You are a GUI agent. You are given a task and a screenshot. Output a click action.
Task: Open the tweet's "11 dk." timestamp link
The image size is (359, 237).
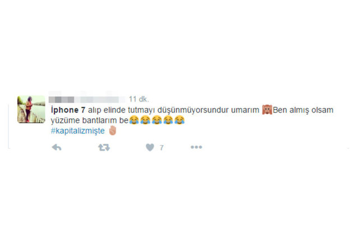pyautogui.click(x=139, y=99)
